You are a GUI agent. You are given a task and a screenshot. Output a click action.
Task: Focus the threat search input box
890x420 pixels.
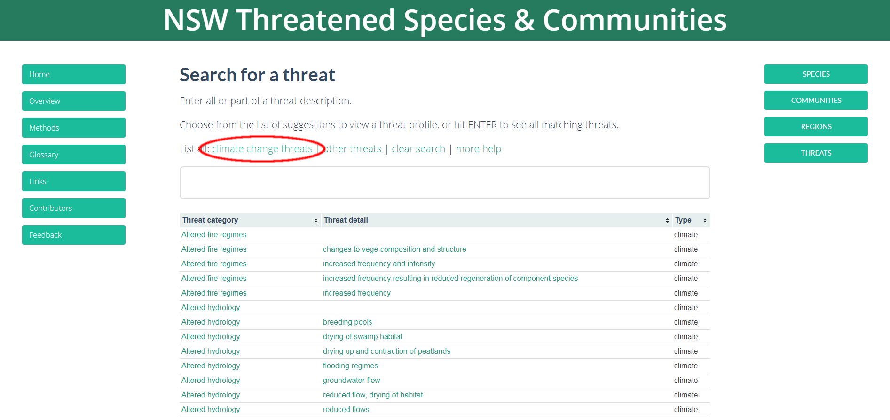click(x=445, y=183)
